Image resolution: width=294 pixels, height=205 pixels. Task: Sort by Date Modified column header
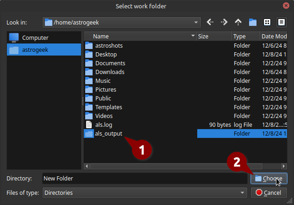click(274, 37)
